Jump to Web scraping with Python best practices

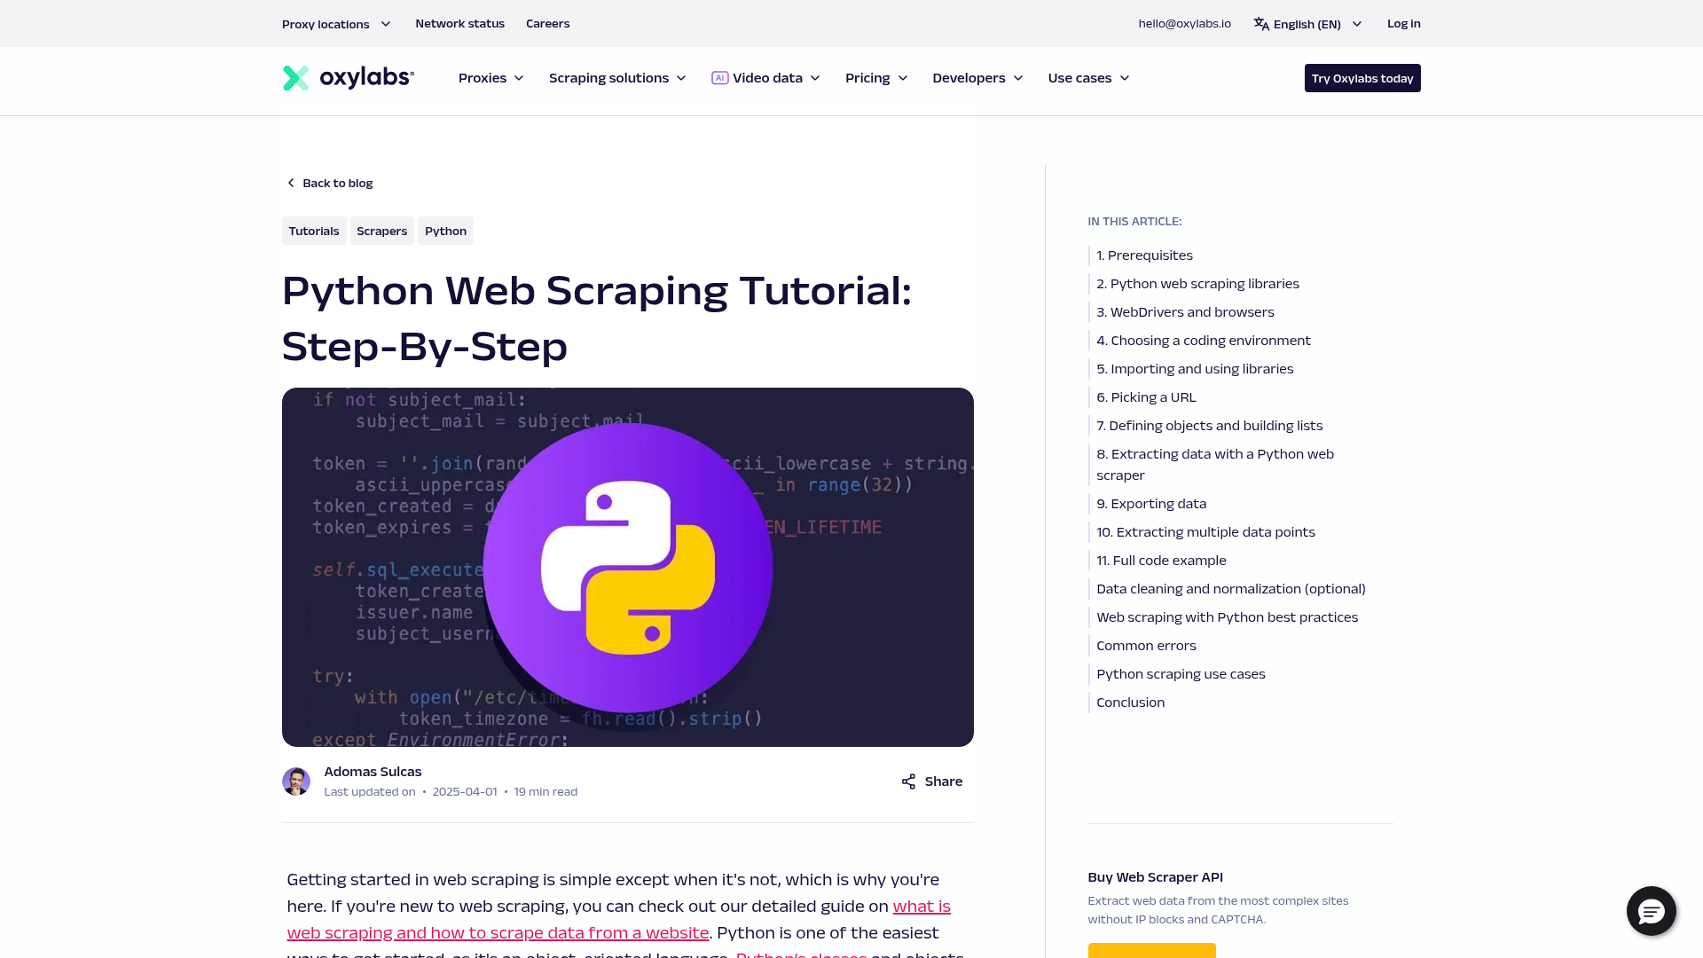coord(1227,617)
